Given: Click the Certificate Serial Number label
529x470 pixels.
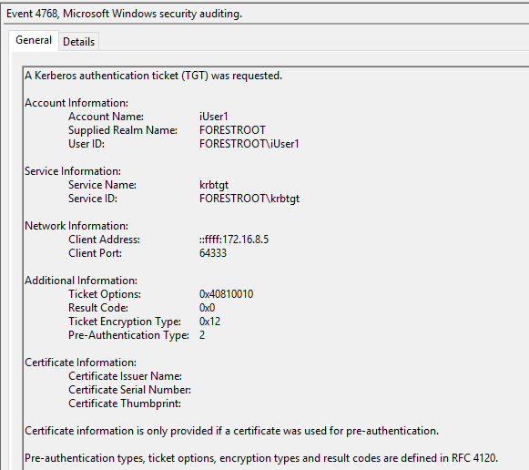Looking at the screenshot, I should click(x=129, y=390).
